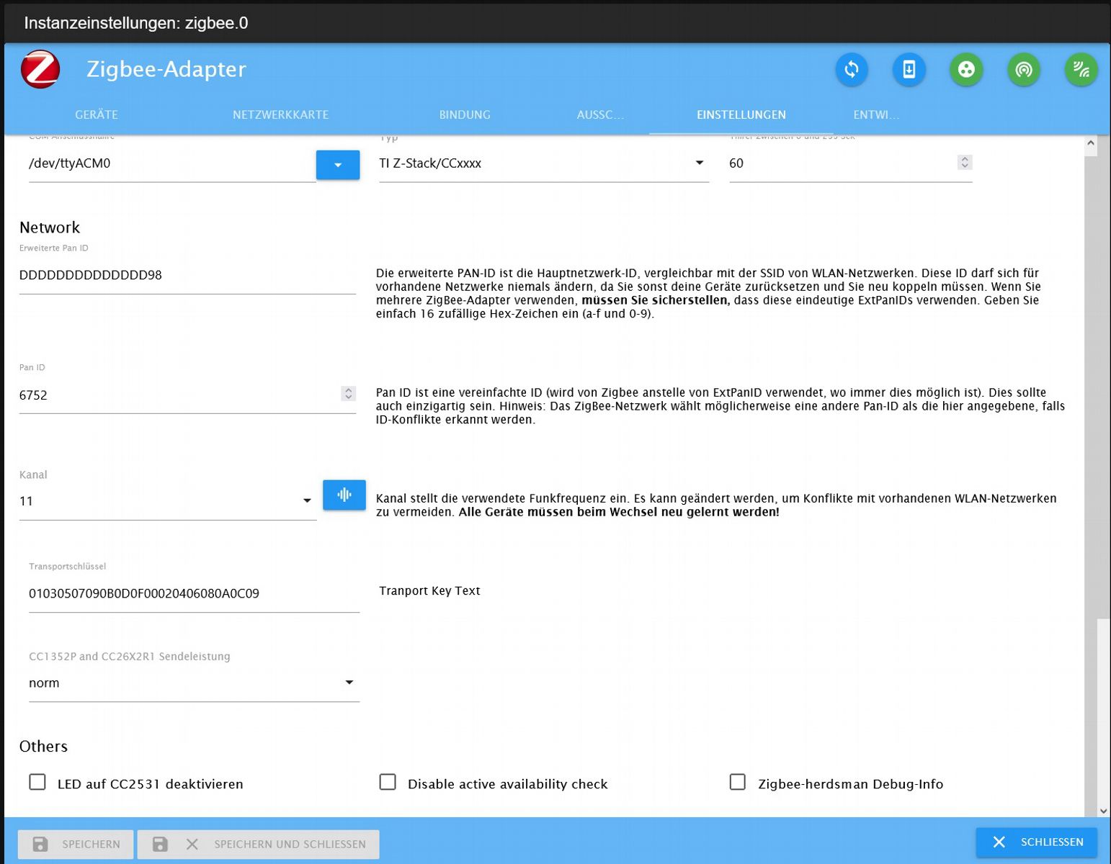Screen dimensions: 1111x864
Task: Open the truncated ENTWI... tab
Action: click(x=876, y=114)
